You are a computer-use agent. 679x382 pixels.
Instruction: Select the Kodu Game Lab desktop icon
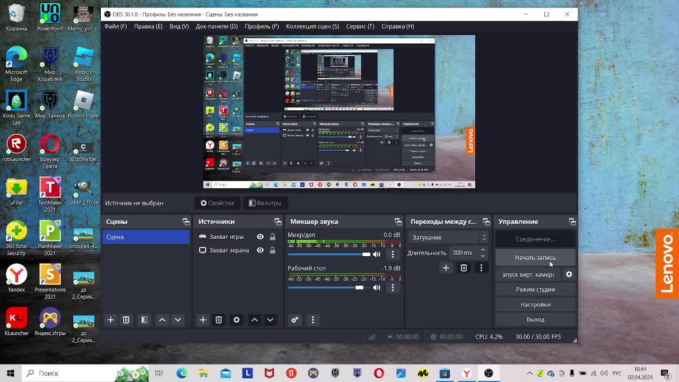16,108
